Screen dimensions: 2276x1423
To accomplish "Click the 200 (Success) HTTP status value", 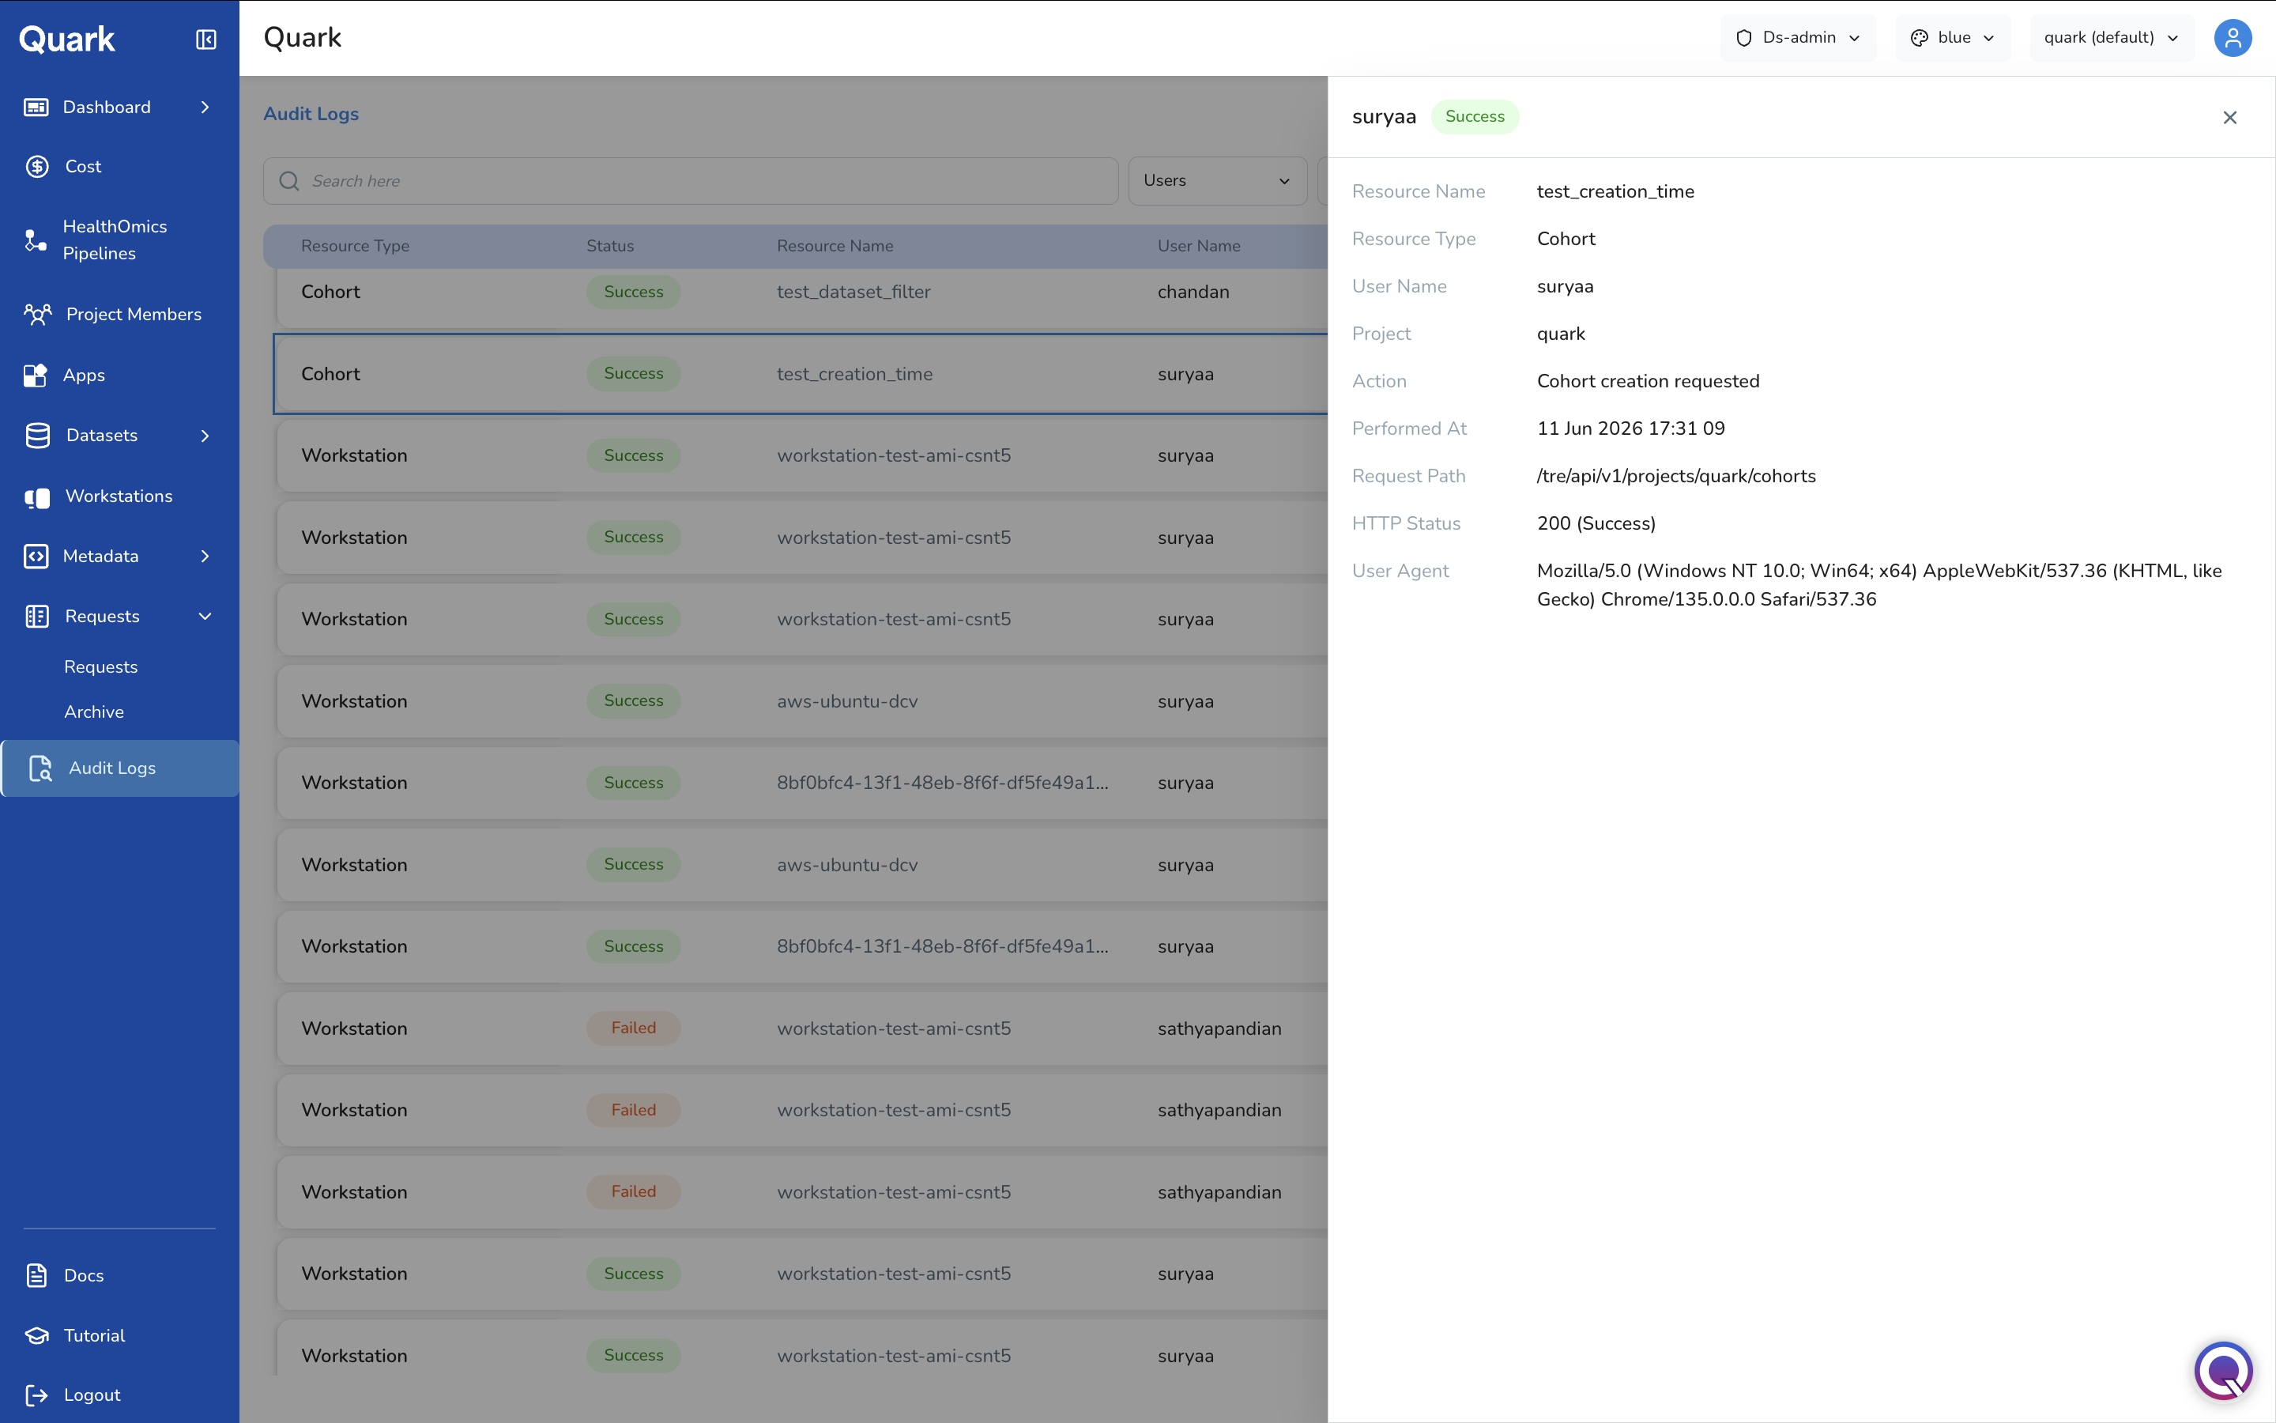I will [1596, 523].
